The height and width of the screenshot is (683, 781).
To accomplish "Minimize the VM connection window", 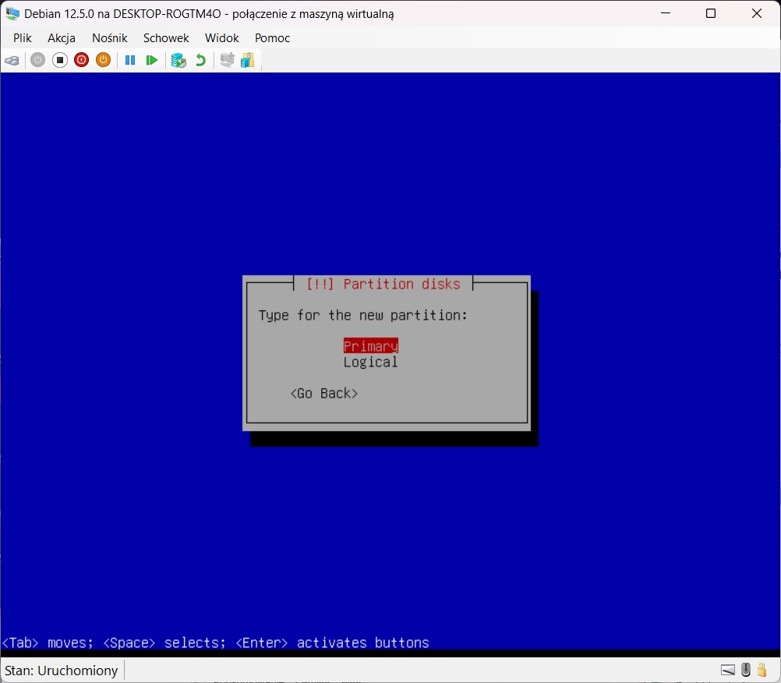I will [666, 13].
